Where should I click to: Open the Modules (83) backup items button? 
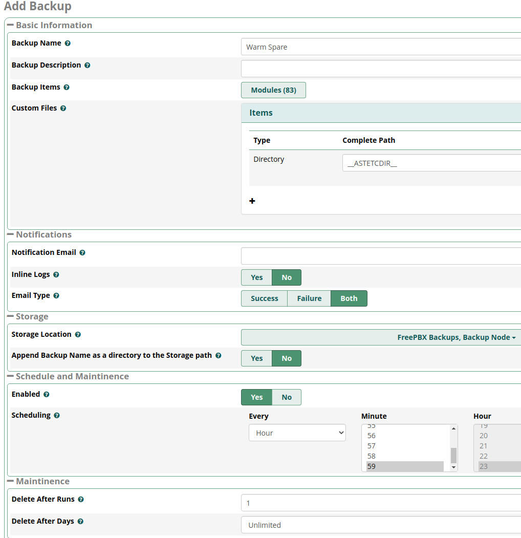tap(273, 90)
